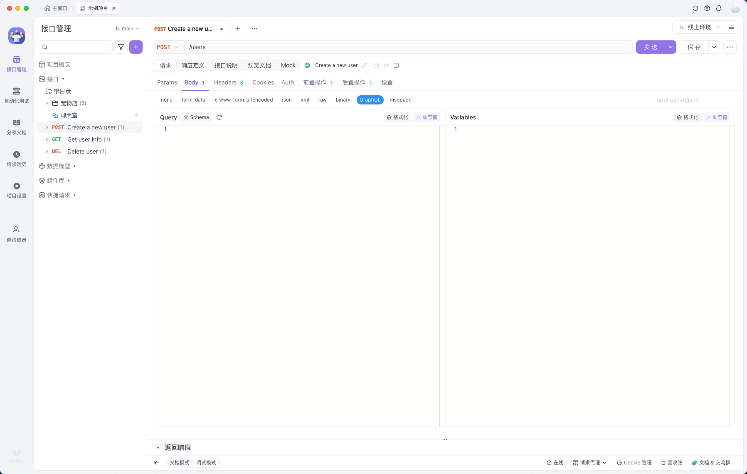
Task: Click the filter funnel icon
Action: click(x=121, y=47)
